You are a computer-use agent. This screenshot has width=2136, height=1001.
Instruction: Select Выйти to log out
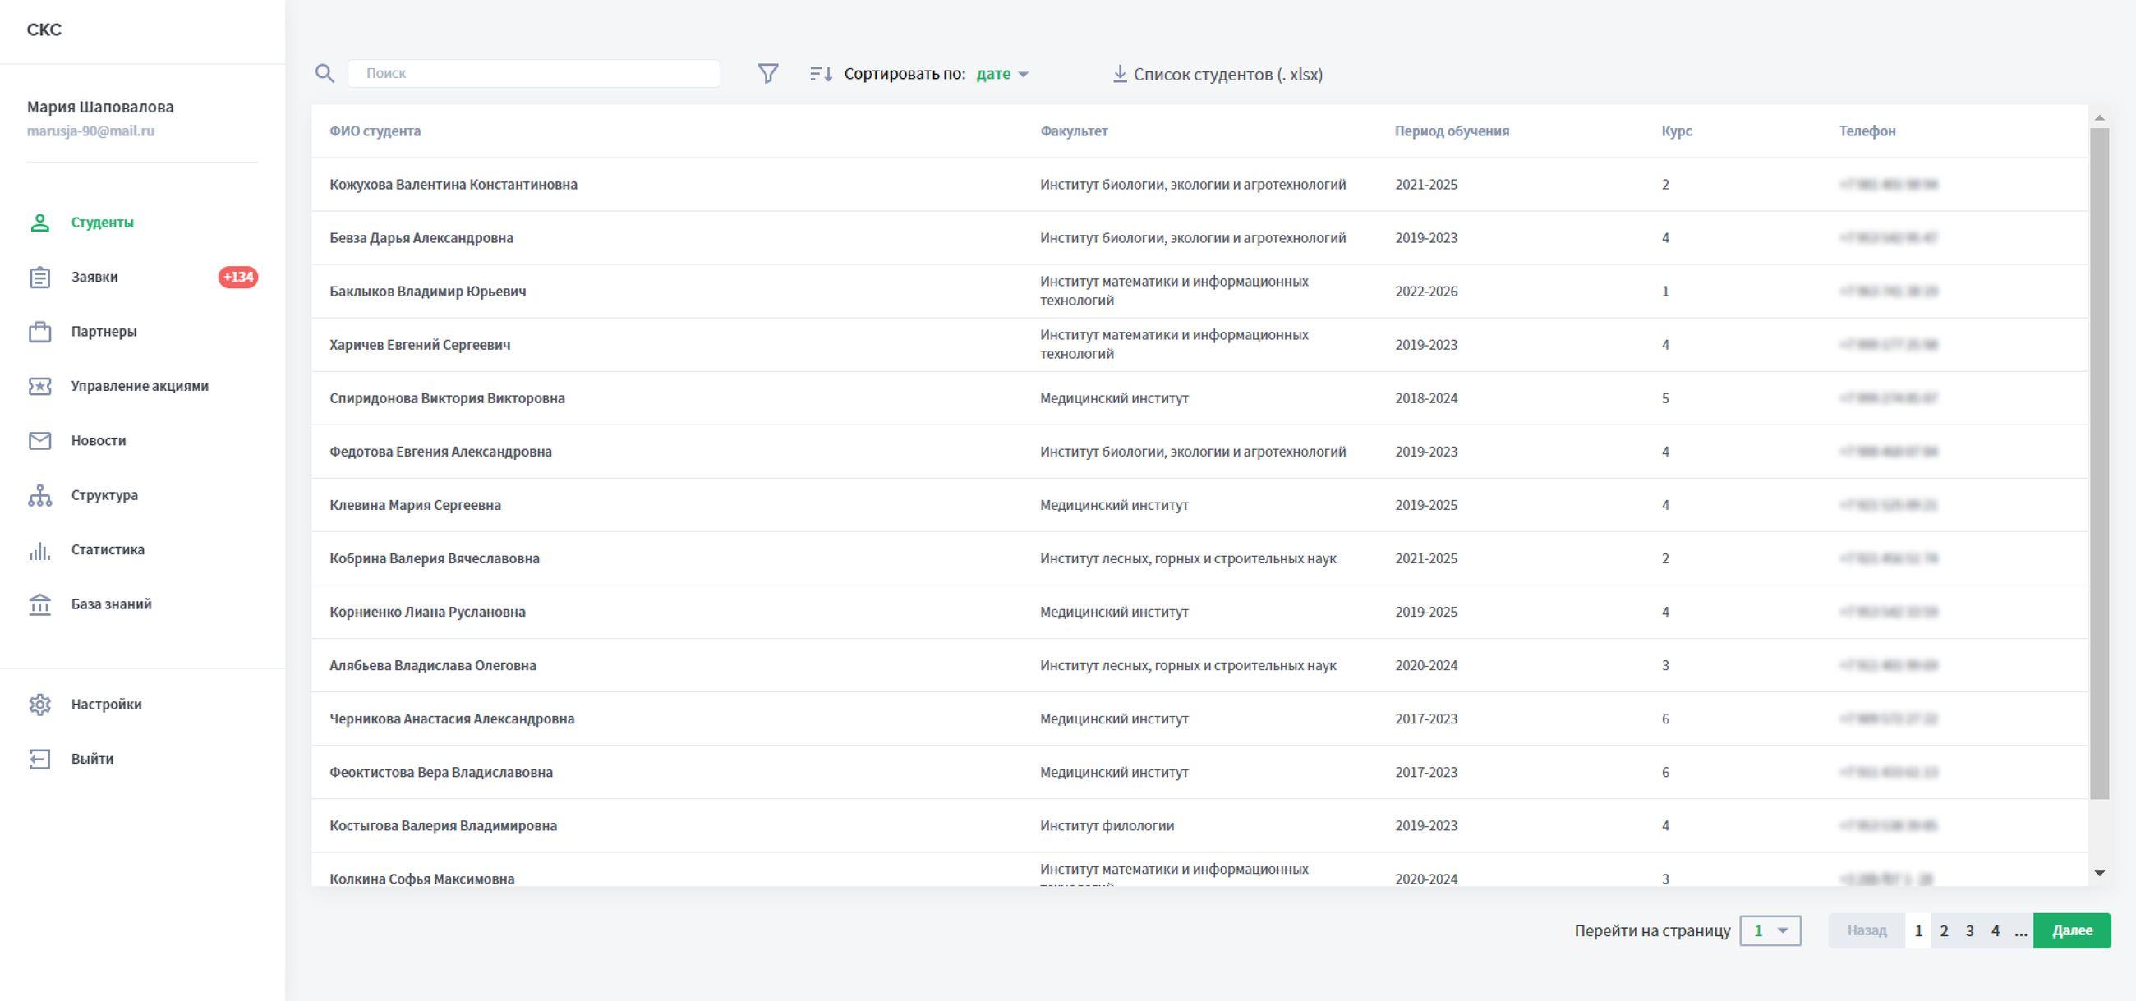pos(92,759)
